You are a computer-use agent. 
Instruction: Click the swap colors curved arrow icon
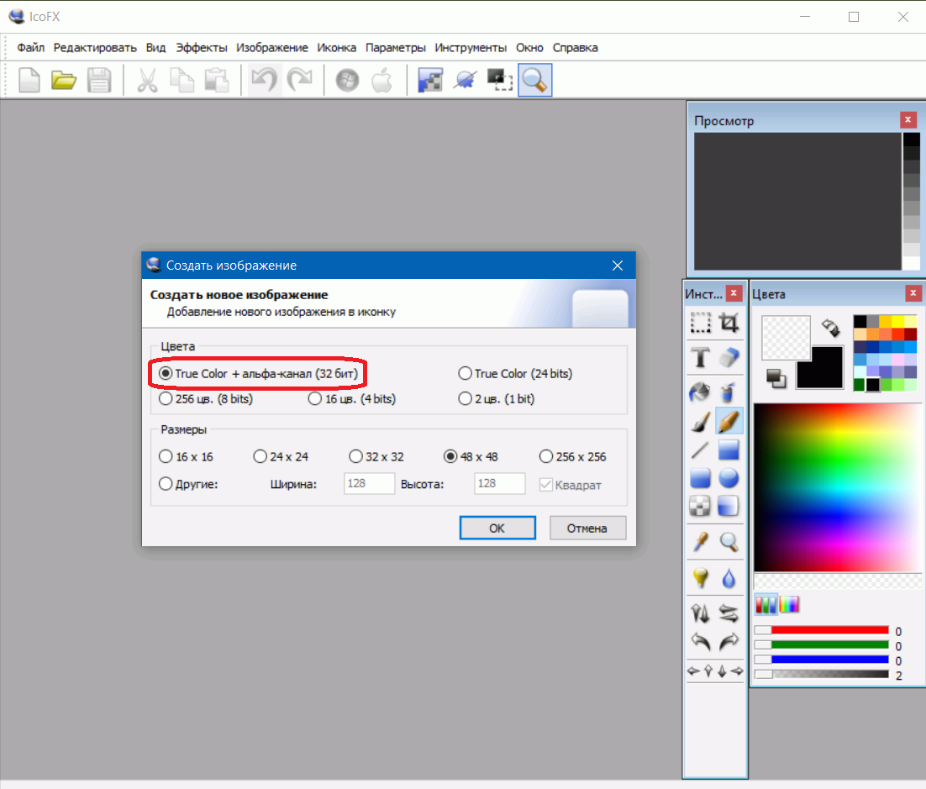[x=830, y=327]
